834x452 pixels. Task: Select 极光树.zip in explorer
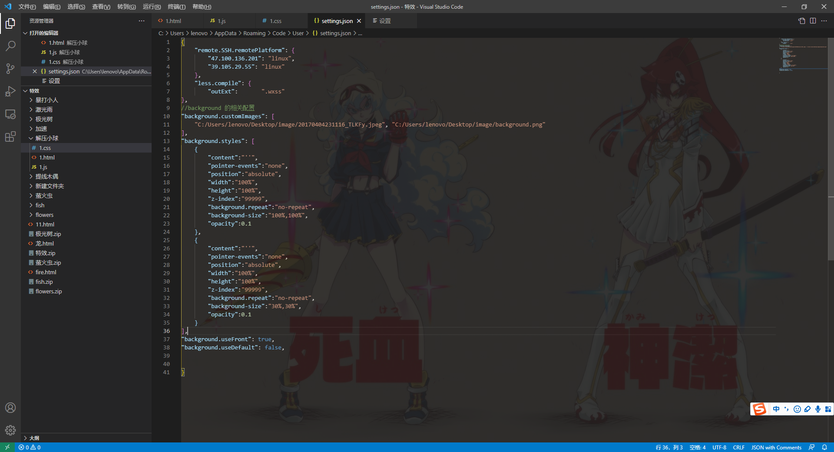click(86, 234)
